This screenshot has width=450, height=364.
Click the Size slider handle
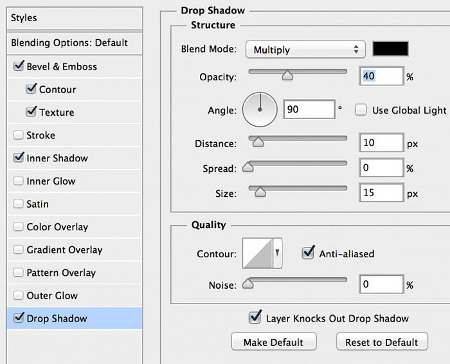[x=260, y=192]
